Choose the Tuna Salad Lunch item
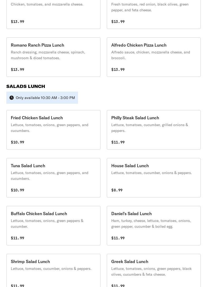 (x=53, y=178)
